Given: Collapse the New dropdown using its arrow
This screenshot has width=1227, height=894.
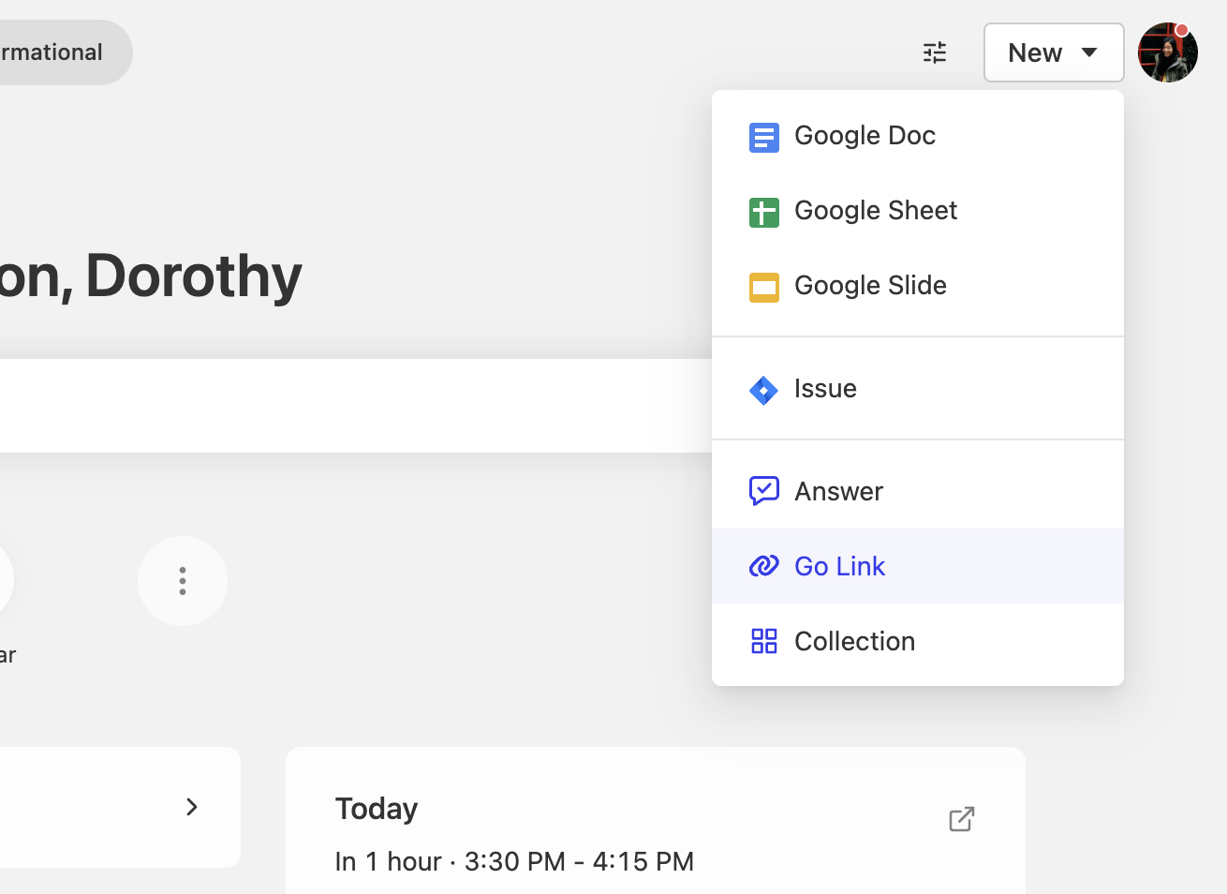Looking at the screenshot, I should (x=1089, y=52).
